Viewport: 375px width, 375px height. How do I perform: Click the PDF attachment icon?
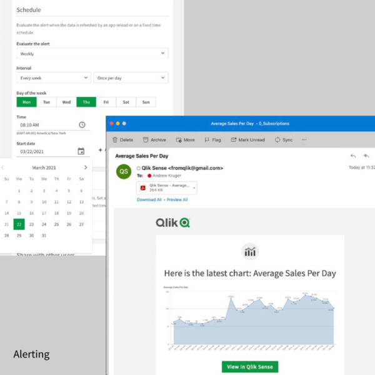(143, 187)
